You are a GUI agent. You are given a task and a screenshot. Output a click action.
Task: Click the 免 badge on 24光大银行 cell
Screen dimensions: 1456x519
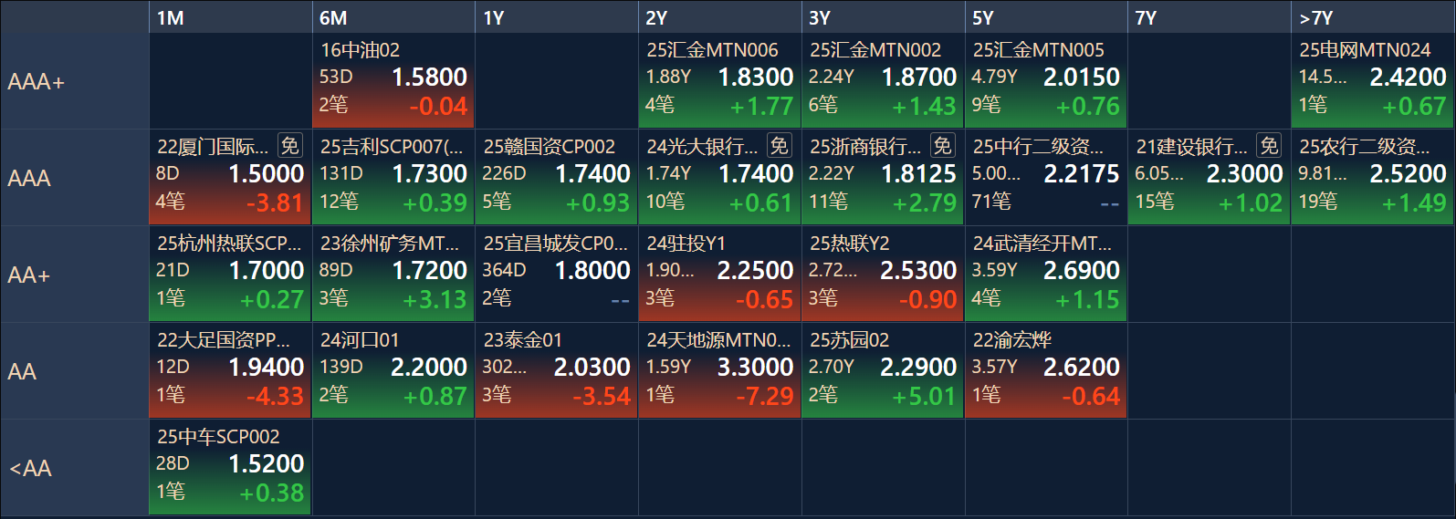pyautogui.click(x=780, y=146)
